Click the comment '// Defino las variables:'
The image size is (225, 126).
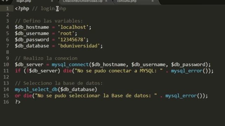pos(49,21)
